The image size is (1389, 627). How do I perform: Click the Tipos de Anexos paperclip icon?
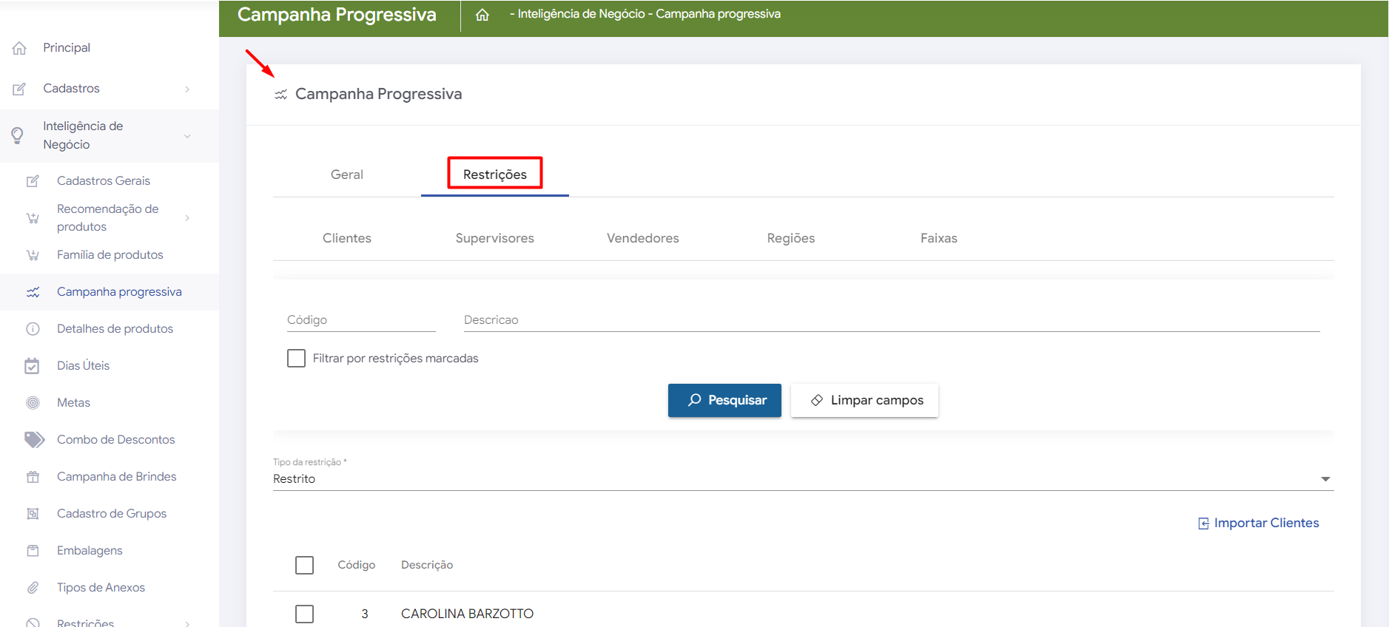tap(33, 588)
